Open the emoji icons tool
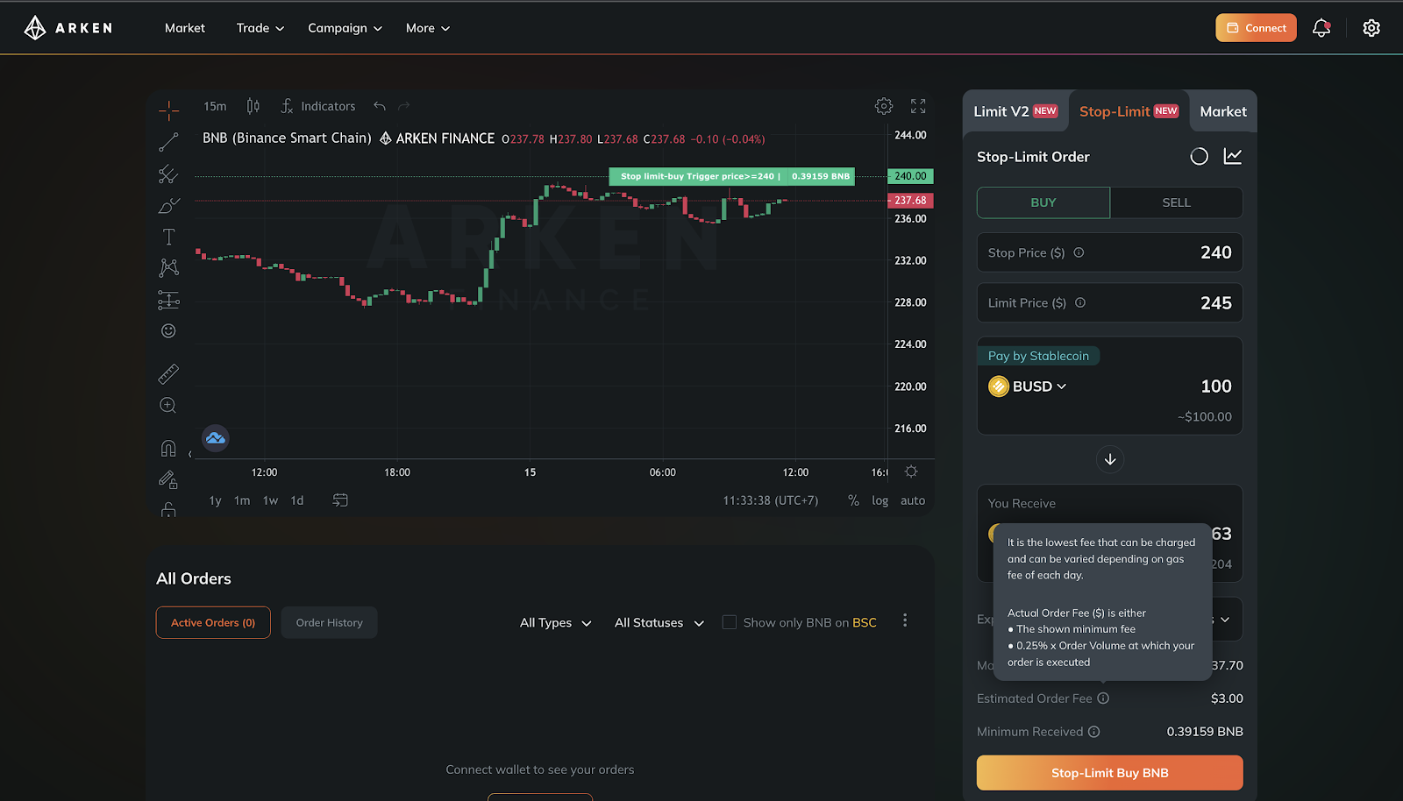Image resolution: width=1403 pixels, height=801 pixels. [x=168, y=330]
